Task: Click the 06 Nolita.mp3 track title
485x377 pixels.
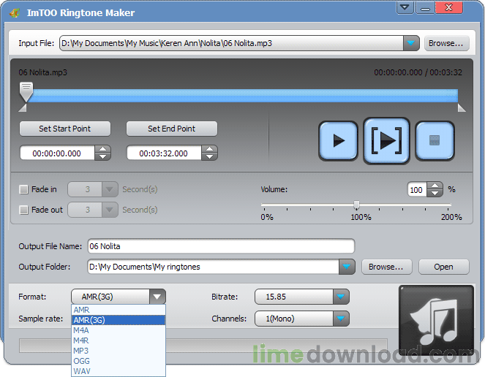Action: (x=42, y=72)
